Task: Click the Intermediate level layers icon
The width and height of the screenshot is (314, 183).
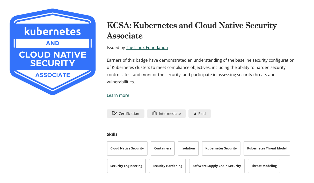Action: click(x=155, y=114)
